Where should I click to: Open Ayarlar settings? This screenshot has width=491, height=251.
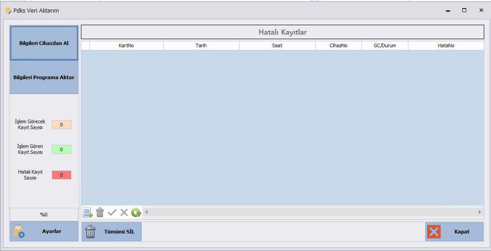point(44,231)
